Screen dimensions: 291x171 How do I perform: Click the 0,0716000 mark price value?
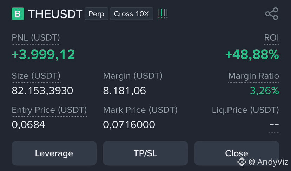[x=129, y=125]
